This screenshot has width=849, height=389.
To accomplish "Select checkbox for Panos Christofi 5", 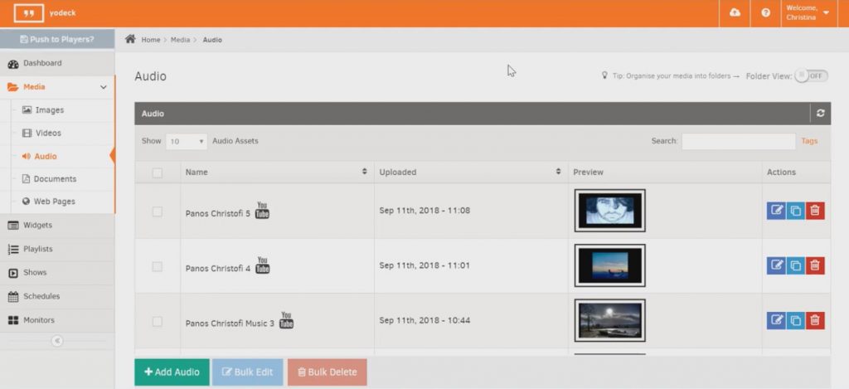I will (157, 212).
